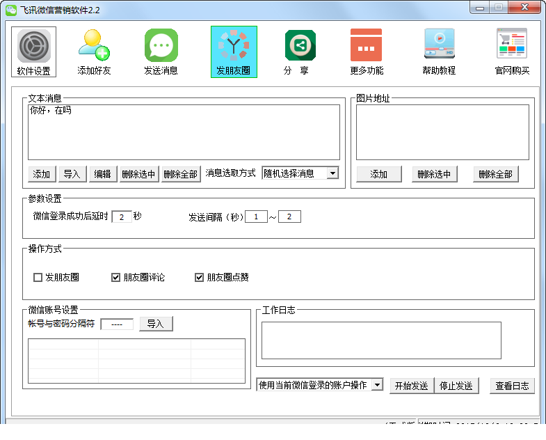
Task: Click 删除选中 under 图片地址
Action: point(435,174)
